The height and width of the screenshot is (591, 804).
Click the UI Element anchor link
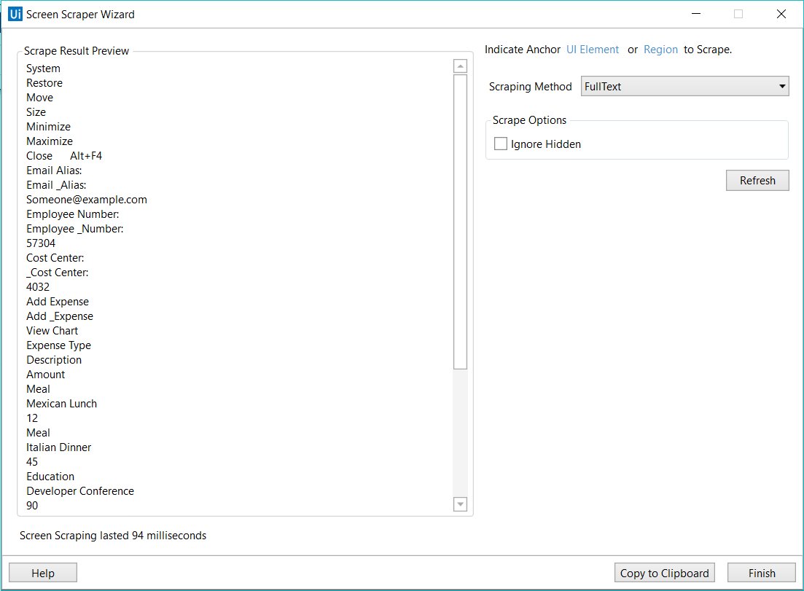point(593,49)
